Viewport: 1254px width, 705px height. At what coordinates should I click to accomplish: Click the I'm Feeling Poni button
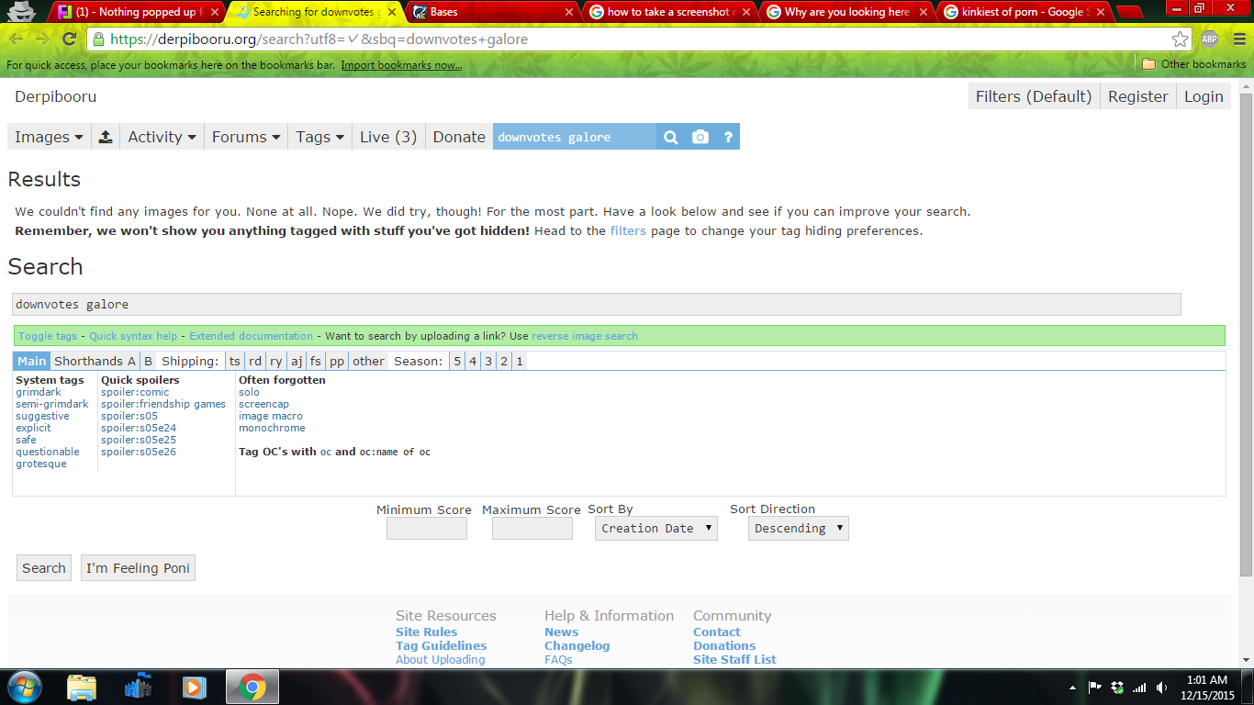click(138, 568)
